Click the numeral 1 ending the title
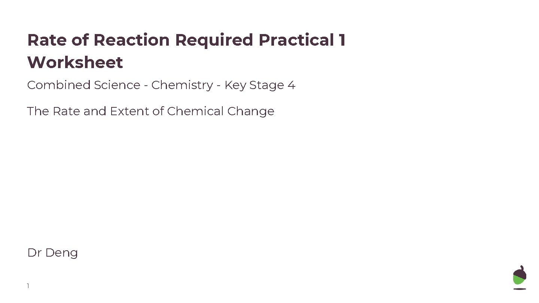This screenshot has width=539, height=303. [341, 40]
